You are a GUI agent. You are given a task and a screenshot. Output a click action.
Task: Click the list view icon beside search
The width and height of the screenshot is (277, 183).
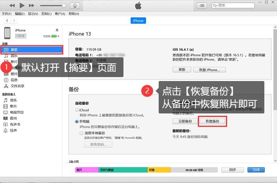pyautogui.click(x=203, y=5)
